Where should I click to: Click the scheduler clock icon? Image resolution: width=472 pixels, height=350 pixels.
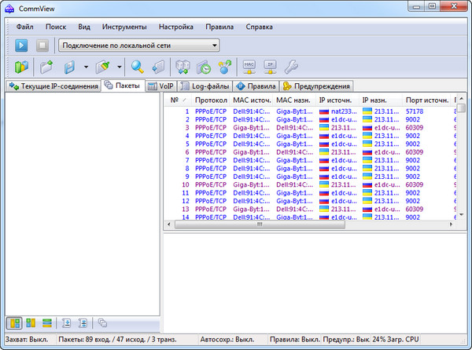pos(204,67)
